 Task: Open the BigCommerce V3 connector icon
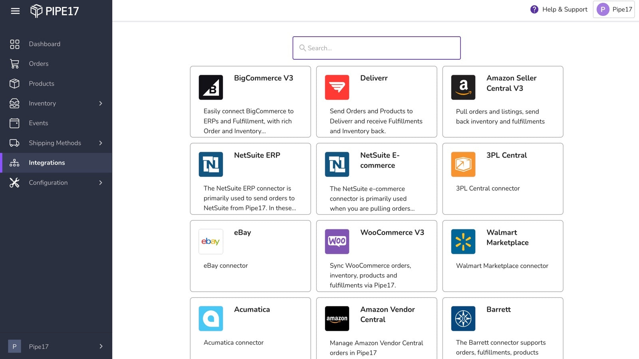click(x=210, y=87)
